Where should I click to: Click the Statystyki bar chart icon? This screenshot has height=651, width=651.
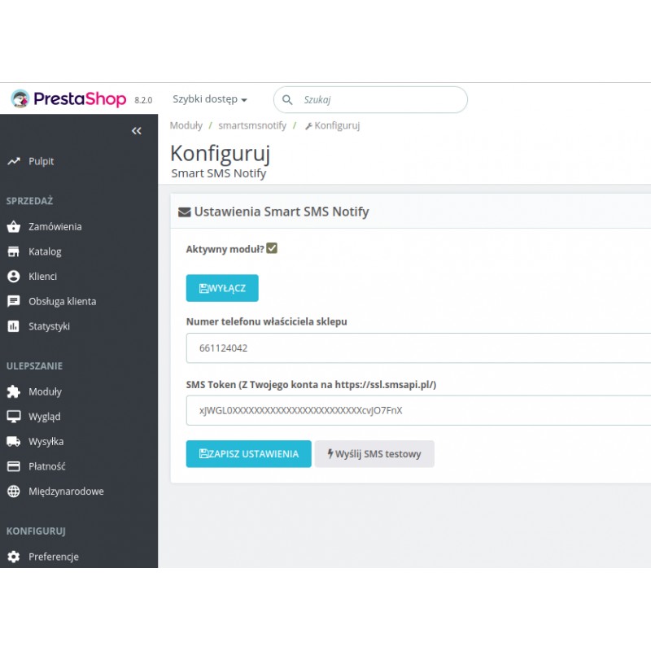[13, 326]
